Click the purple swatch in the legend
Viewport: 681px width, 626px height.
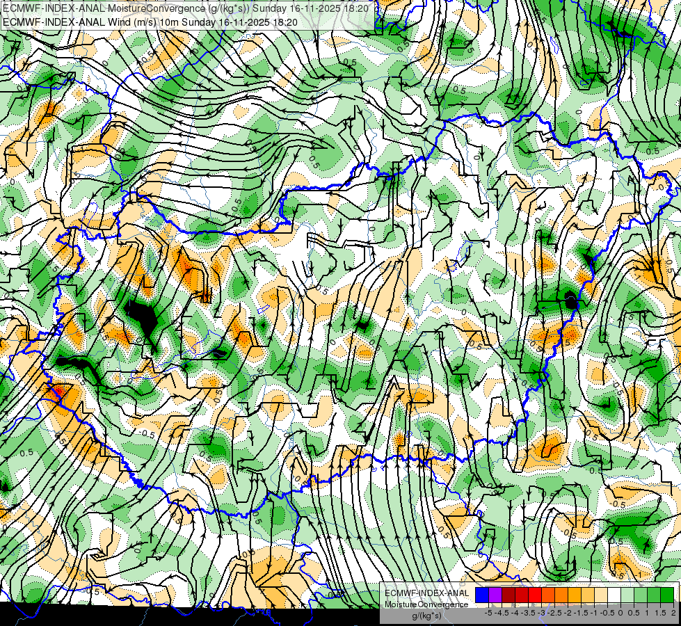[x=495, y=595]
